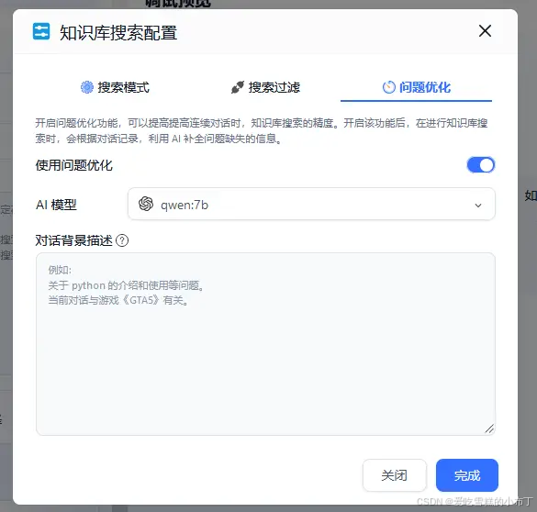Click the 知识库搜索配置 dialog title
This screenshot has height=512, width=537.
click(x=118, y=33)
